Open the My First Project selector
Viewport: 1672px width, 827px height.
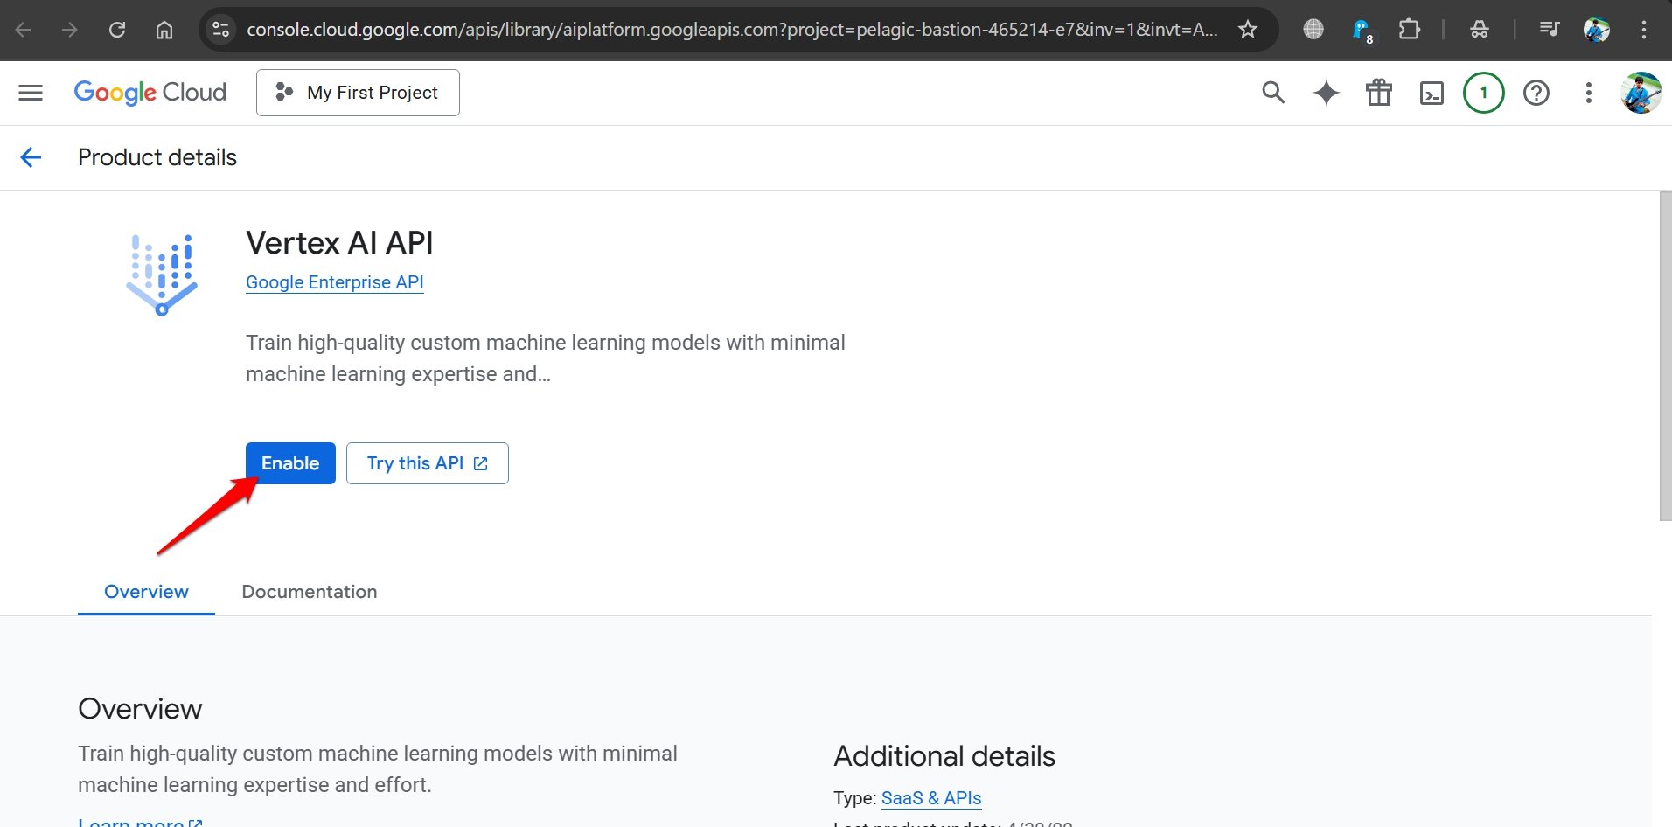click(x=358, y=93)
